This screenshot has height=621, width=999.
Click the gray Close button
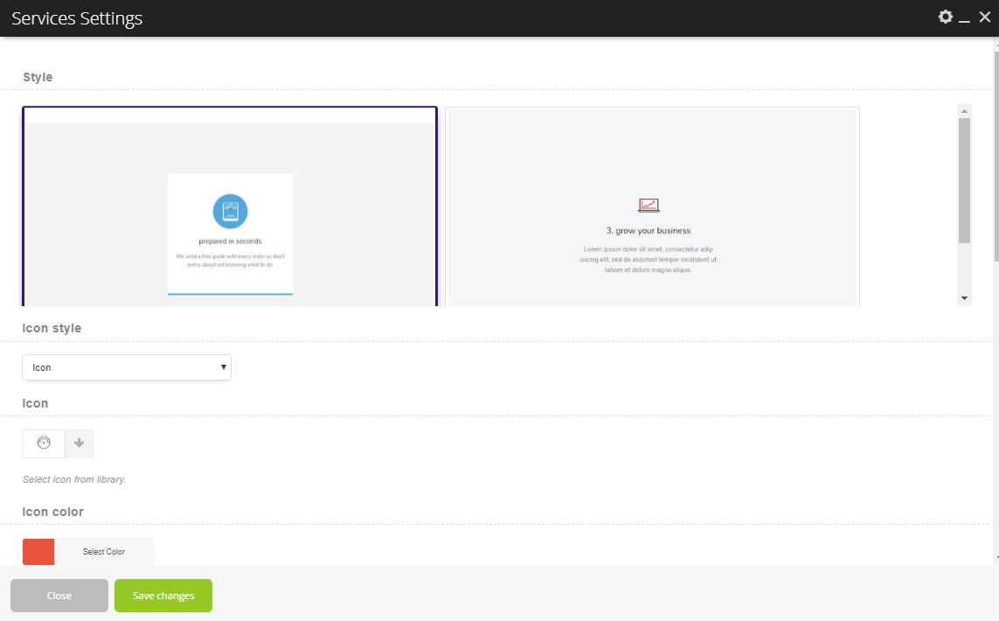point(59,596)
